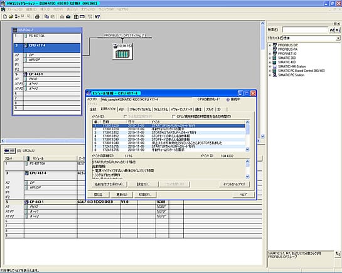Open the first menu bar item
Screen dimensions: 342x273
[15, 9]
